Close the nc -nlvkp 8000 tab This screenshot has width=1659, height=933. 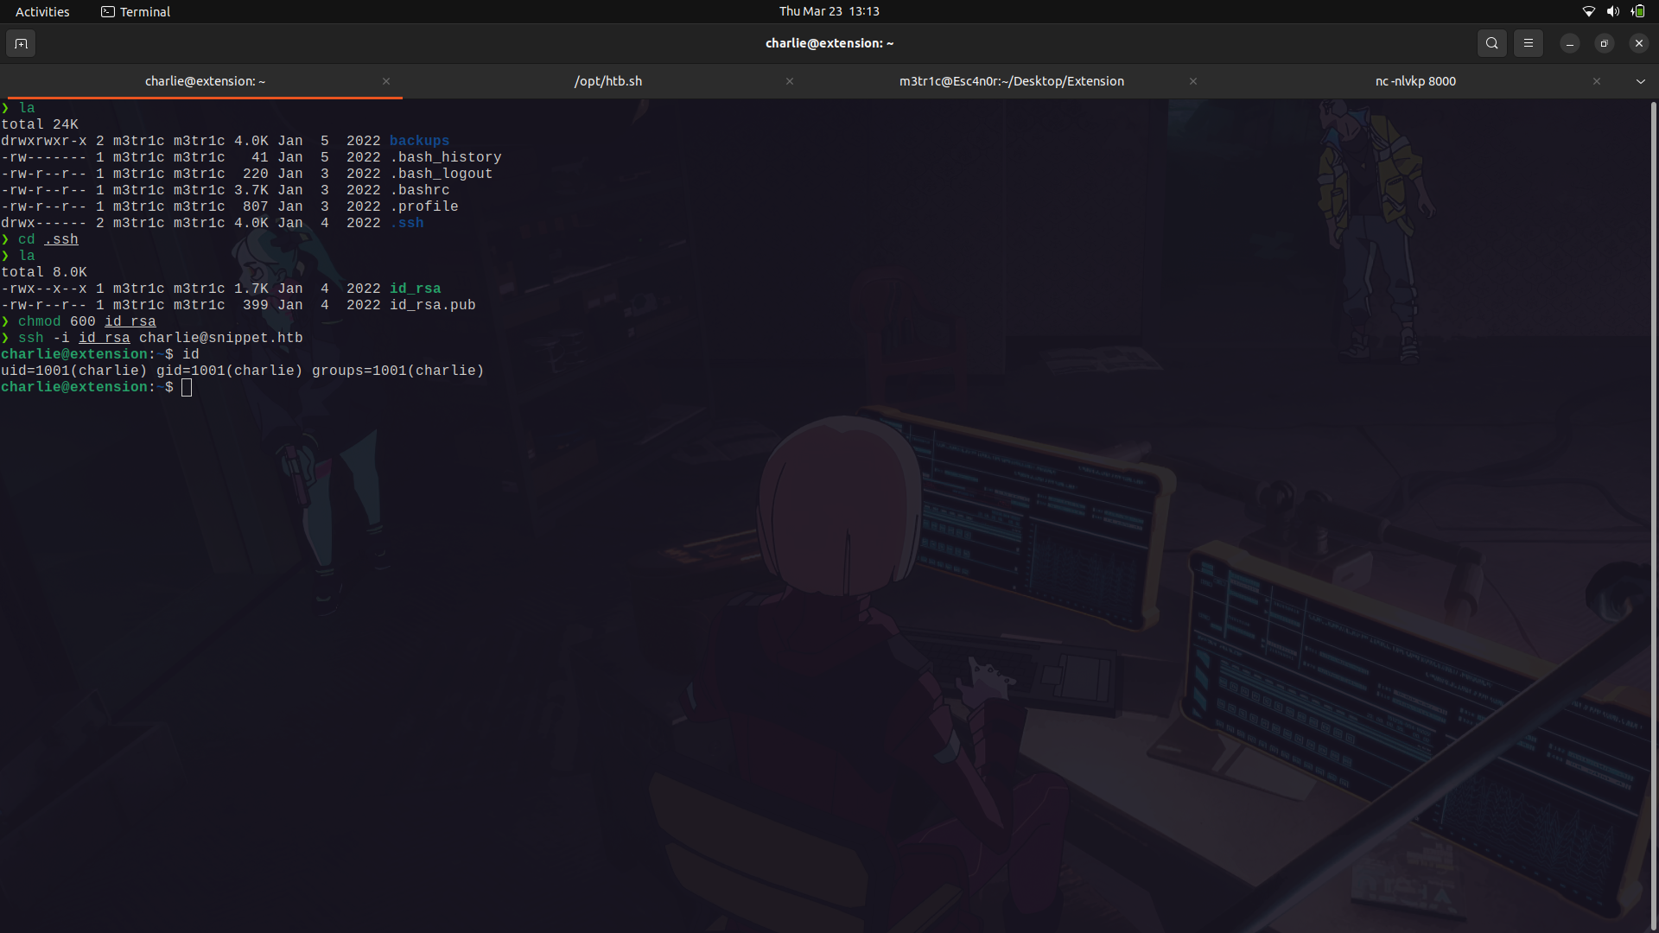[x=1596, y=81]
